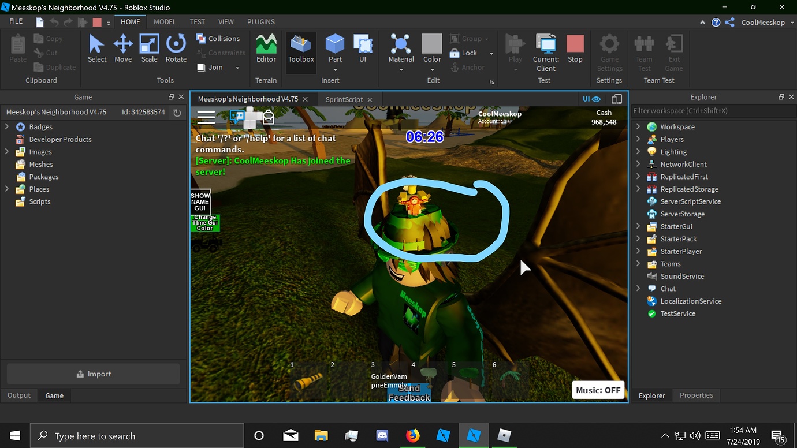Toggle the device emulator icon
Image resolution: width=797 pixels, height=448 pixels.
617,99
